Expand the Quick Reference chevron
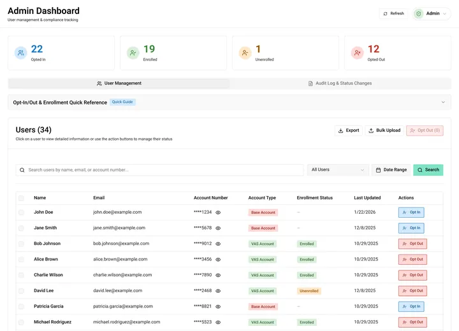This screenshot has height=331, width=459. (x=443, y=102)
